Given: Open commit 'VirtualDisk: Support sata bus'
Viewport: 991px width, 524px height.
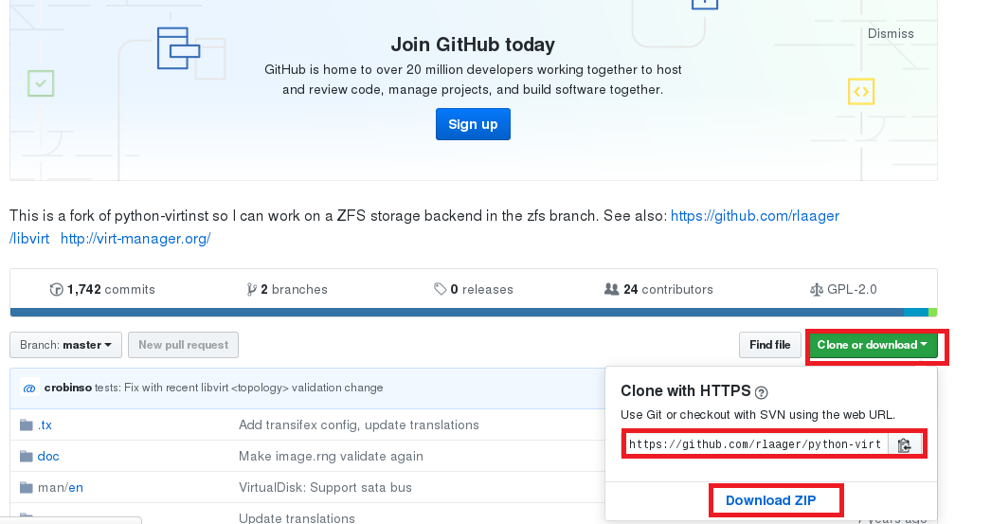Looking at the screenshot, I should point(325,488).
